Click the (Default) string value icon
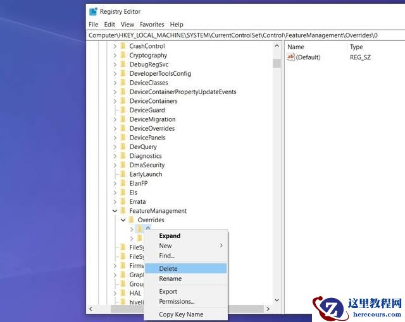Image resolution: width=405 pixels, height=322 pixels. (290, 57)
